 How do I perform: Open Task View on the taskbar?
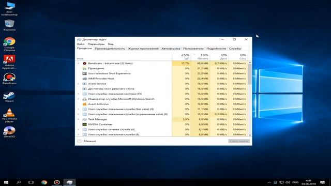click(31, 182)
